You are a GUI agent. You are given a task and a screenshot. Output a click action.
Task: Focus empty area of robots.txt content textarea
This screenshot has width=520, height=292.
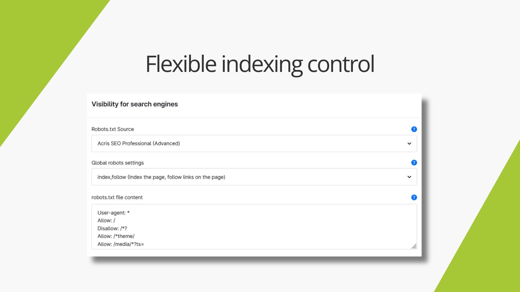pyautogui.click(x=271, y=227)
